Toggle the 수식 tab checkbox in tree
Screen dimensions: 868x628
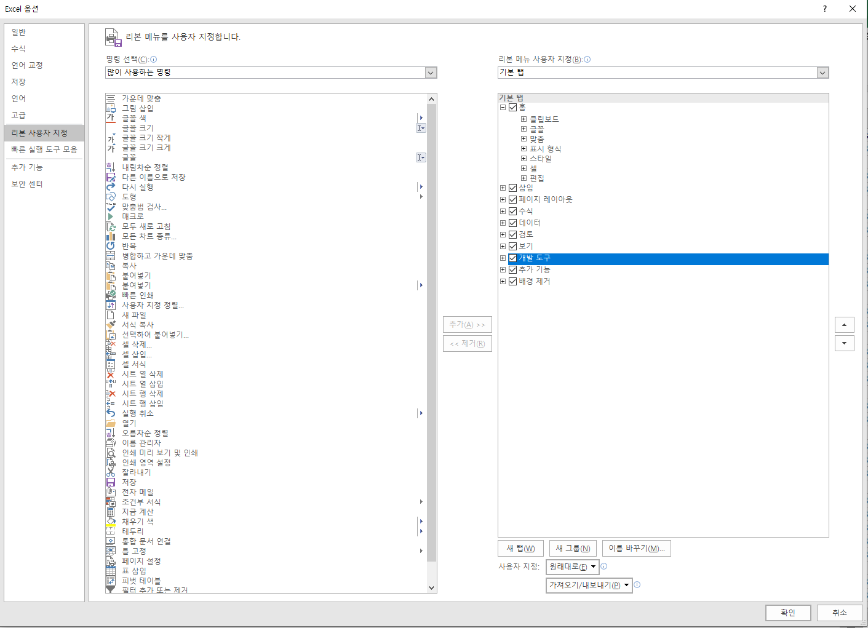(512, 211)
